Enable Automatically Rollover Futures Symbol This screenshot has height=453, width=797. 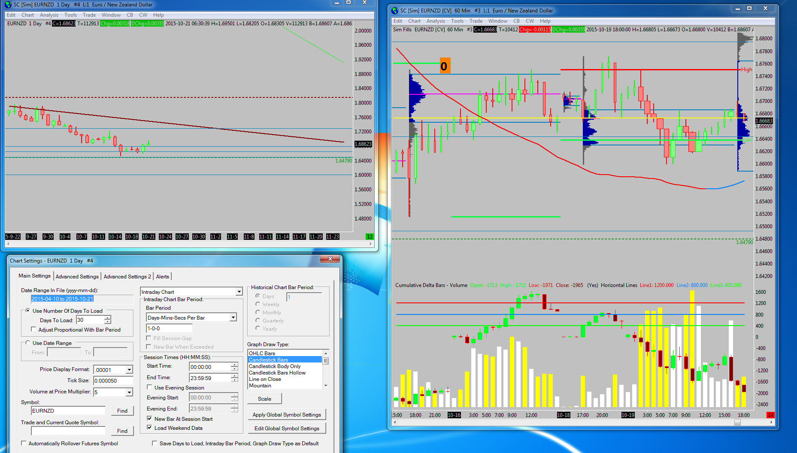tap(24, 443)
